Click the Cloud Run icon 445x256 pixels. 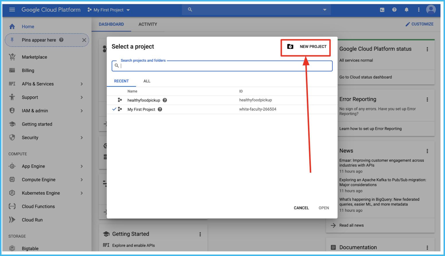12,220
